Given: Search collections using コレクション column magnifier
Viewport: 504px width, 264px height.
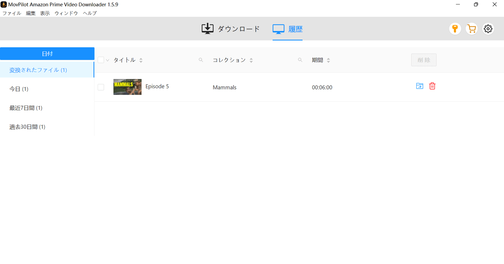Looking at the screenshot, I should pyautogui.click(x=300, y=60).
